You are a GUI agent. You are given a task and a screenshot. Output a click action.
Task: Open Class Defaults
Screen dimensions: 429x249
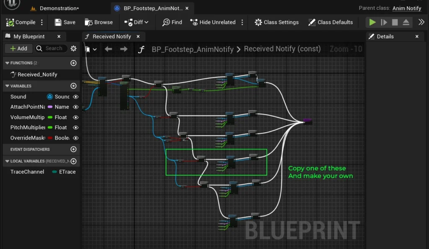point(312,22)
